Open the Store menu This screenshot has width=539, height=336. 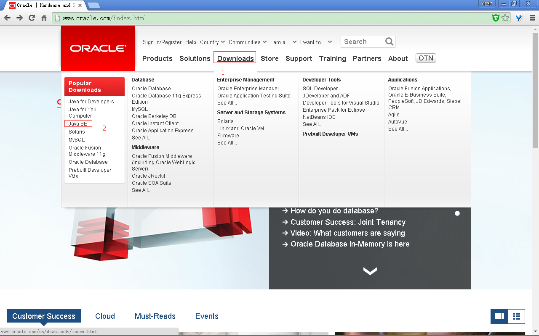[269, 58]
